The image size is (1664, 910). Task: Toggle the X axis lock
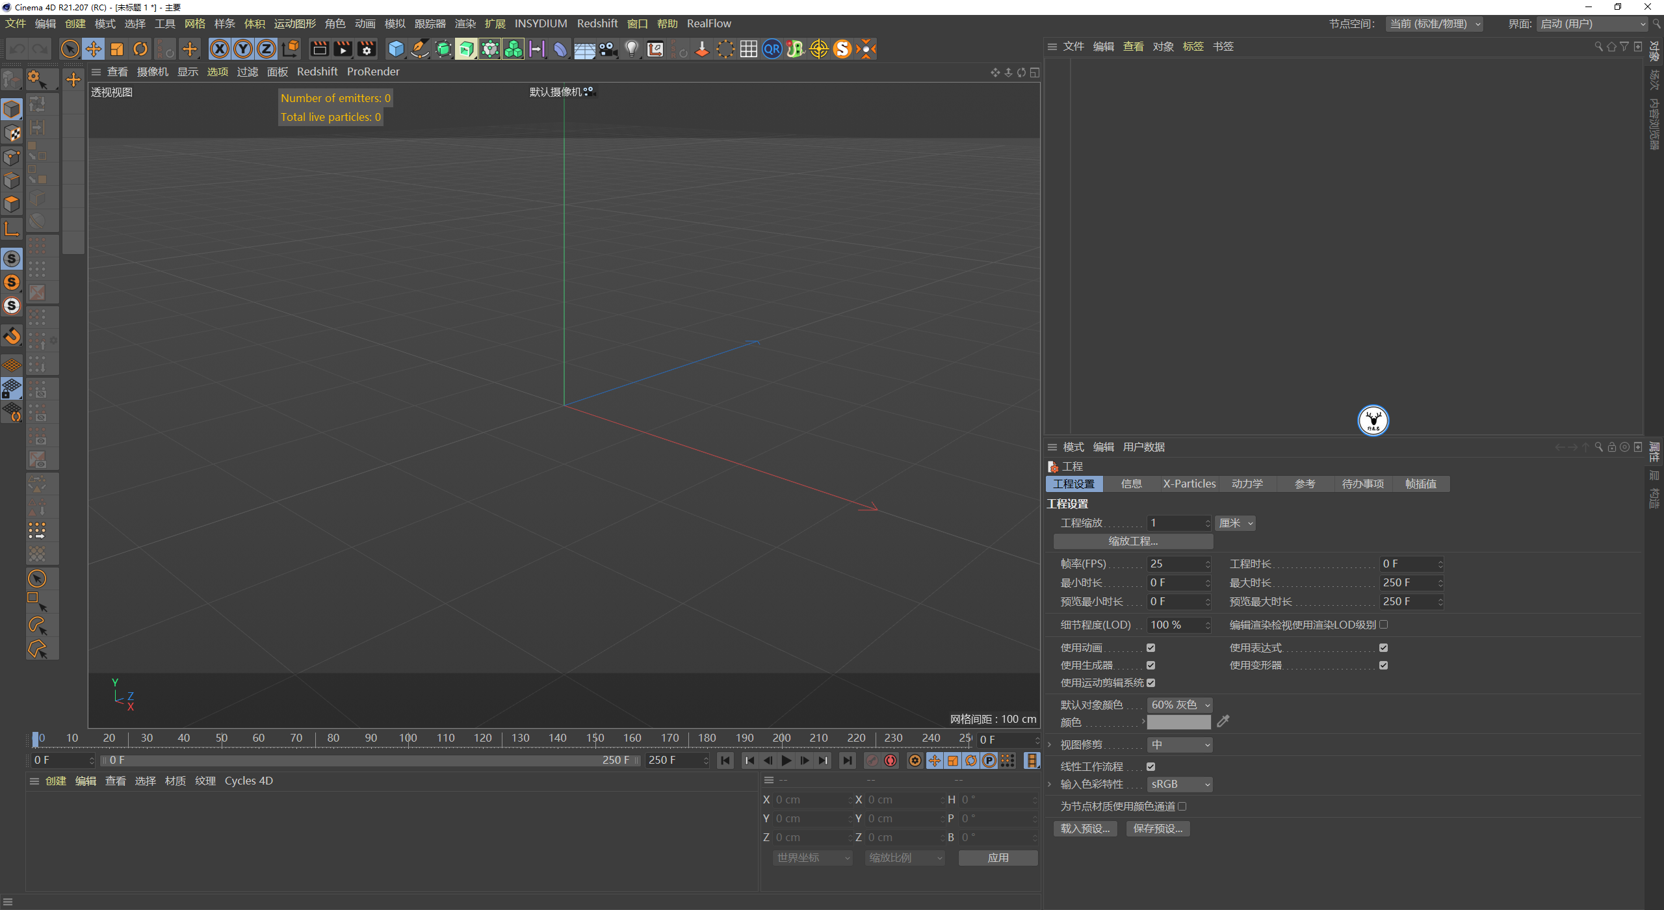[x=220, y=49]
